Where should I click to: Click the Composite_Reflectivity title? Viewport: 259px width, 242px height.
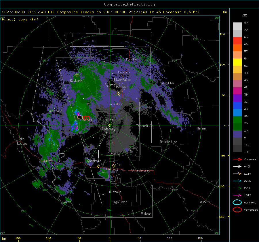(129, 4)
